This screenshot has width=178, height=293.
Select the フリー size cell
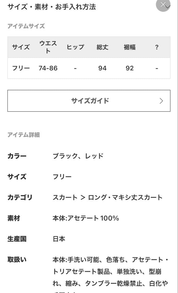[21, 68]
